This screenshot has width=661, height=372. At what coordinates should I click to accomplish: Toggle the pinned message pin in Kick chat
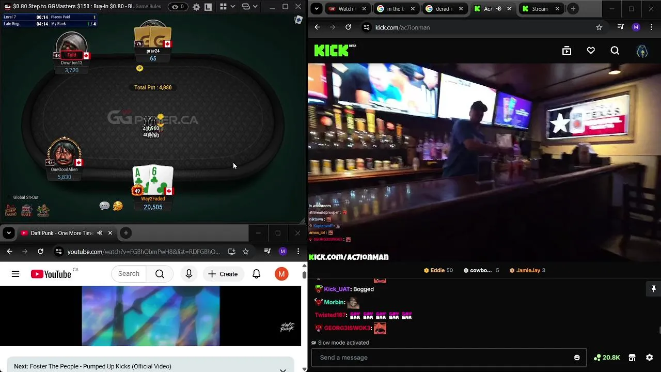pyautogui.click(x=654, y=289)
